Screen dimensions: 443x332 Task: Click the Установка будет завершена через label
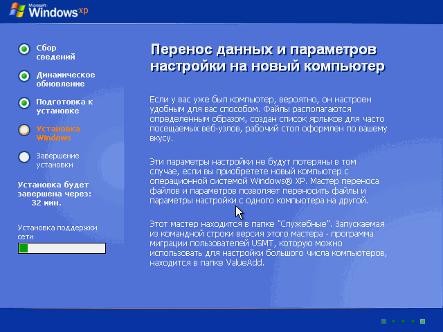pos(55,189)
